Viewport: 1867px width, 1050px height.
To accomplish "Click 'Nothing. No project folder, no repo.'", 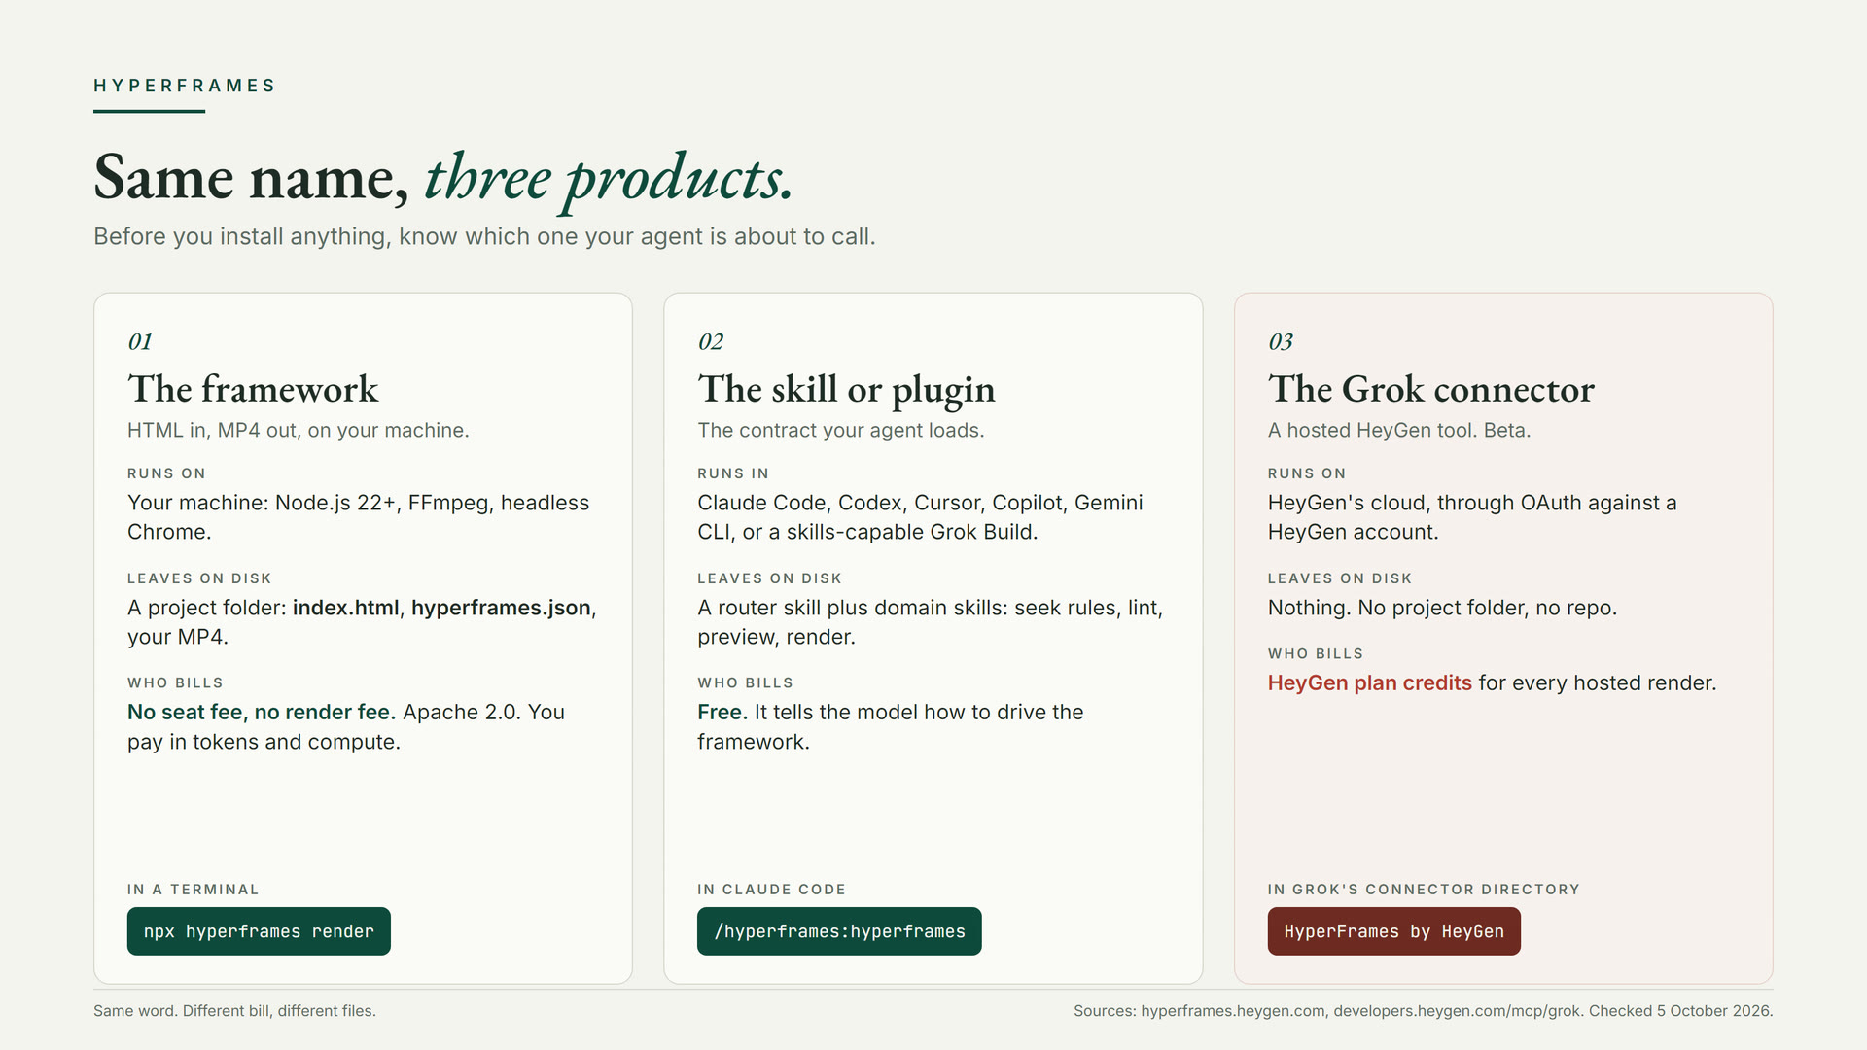I will click(x=1442, y=608).
